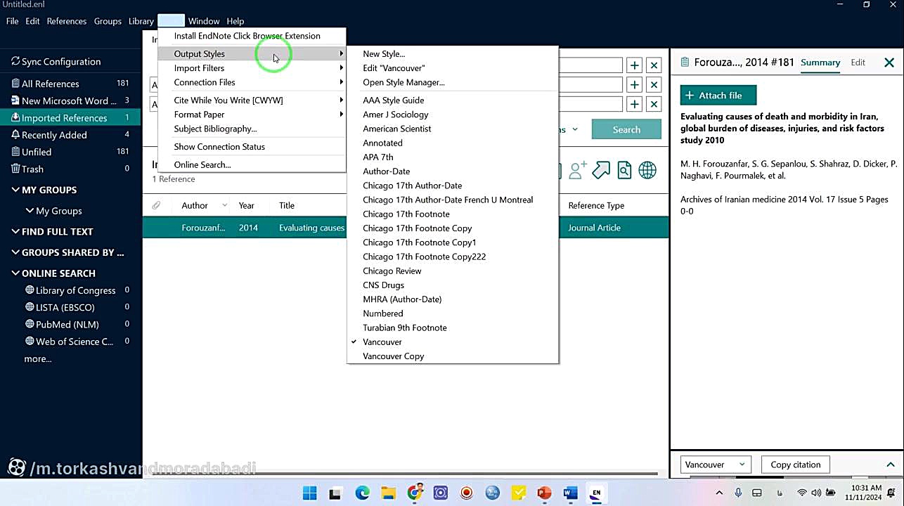Viewport: 904px width, 506px height.
Task: Switch to the Edit tab in reference panel
Action: tap(858, 63)
